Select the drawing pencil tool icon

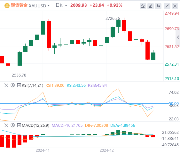tap(151, 6)
